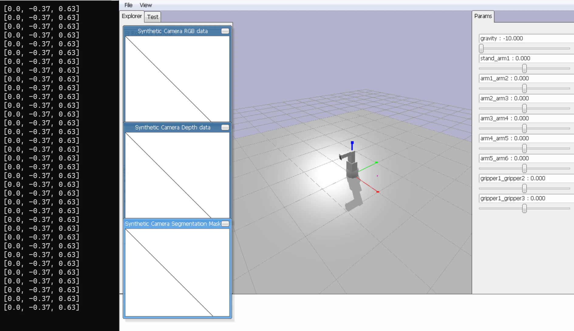574x331 pixels.
Task: Click the gripper1_gripper3 slider handle
Action: click(524, 208)
